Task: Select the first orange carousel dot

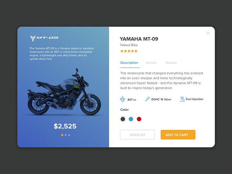Action: point(62,135)
